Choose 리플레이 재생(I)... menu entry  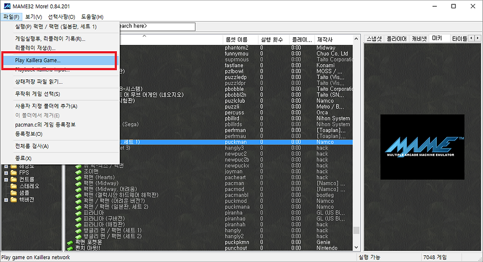pos(60,48)
